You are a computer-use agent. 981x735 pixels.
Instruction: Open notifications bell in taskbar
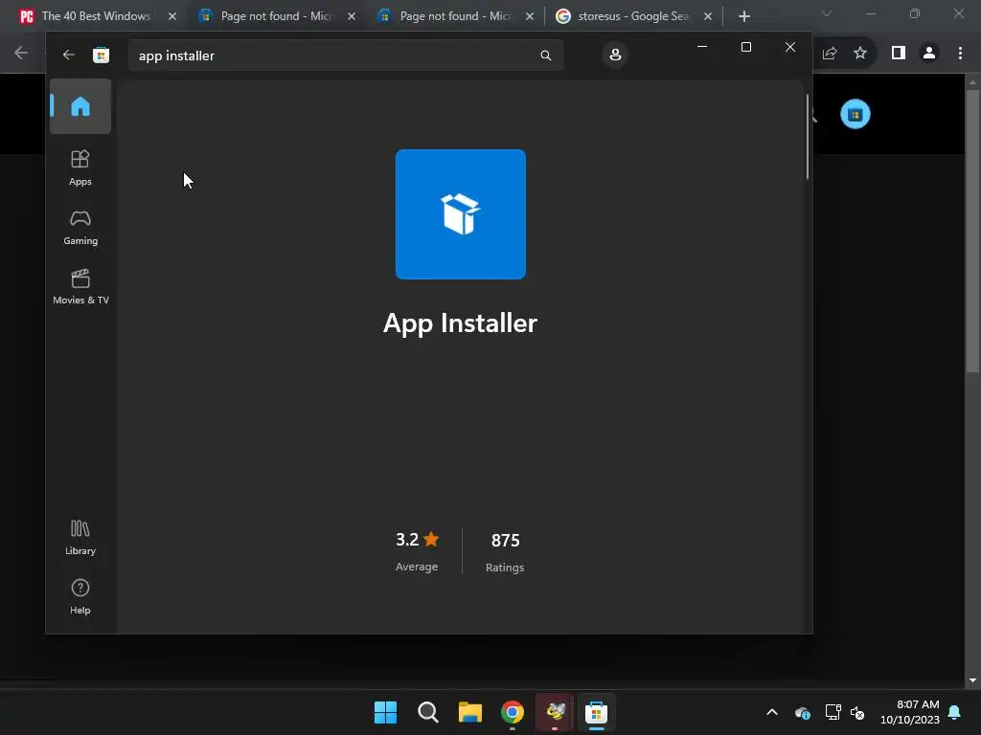pos(955,712)
